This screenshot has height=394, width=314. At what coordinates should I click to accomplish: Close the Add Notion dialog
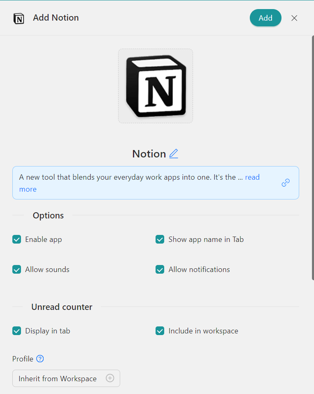click(x=294, y=18)
